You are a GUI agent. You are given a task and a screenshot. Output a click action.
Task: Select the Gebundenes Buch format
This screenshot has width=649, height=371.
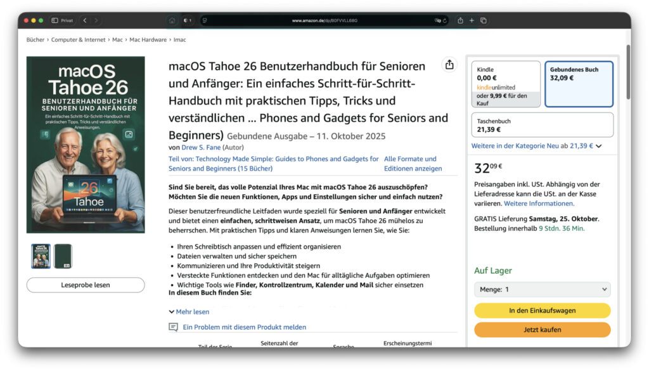579,84
